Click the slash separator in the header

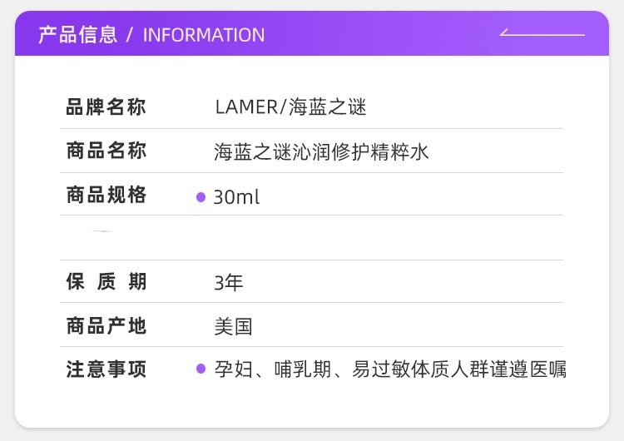point(129,35)
